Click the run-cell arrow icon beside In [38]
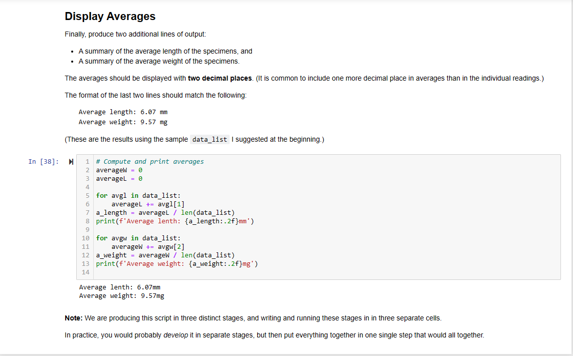The height and width of the screenshot is (356, 573). coord(70,161)
